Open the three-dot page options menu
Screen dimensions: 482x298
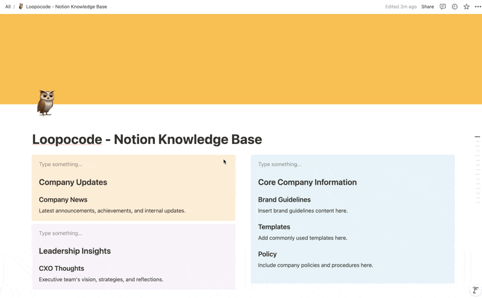(x=478, y=7)
